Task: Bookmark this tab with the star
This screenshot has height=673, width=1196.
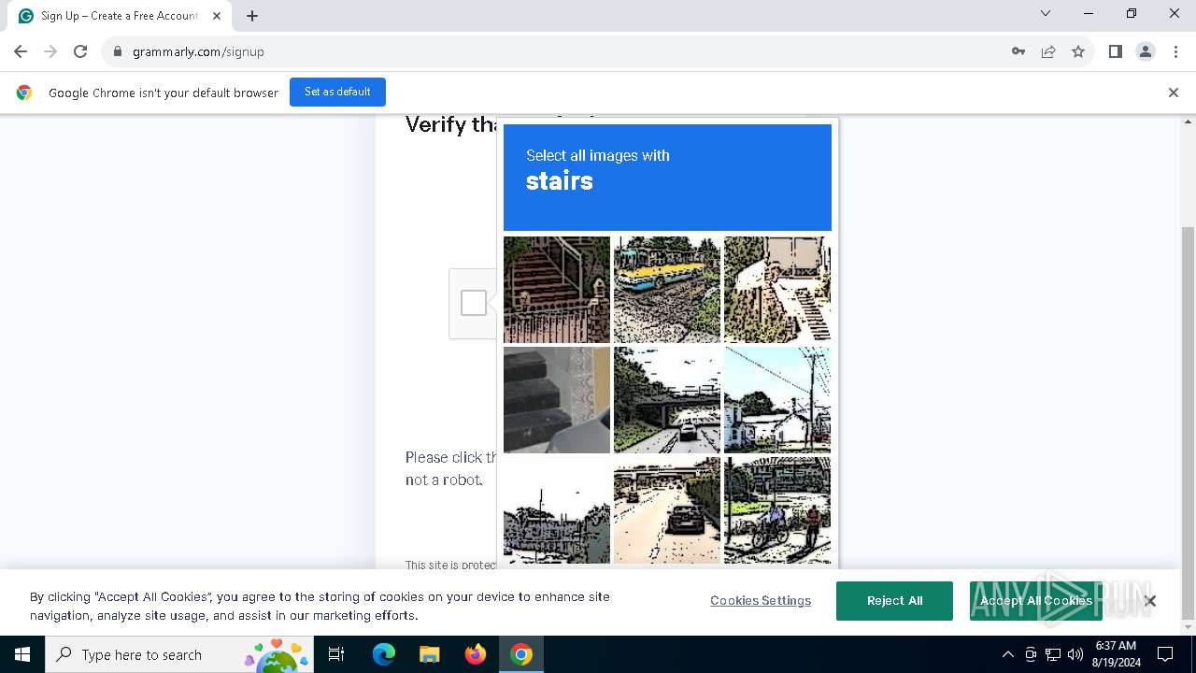Action: click(1078, 51)
